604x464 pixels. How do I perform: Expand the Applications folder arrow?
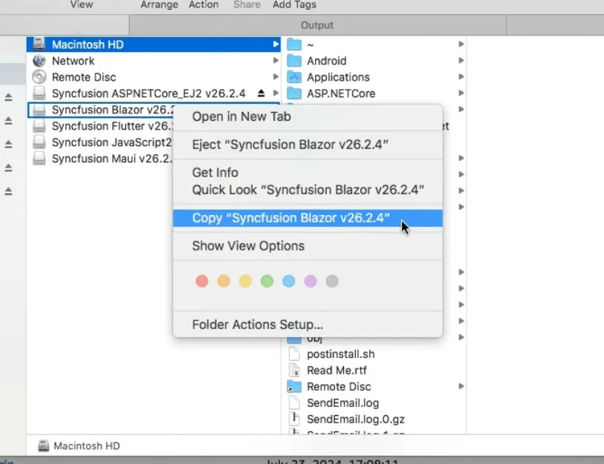point(461,77)
